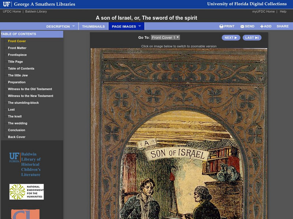Jump to the last page
This screenshot has height=219, width=293.
point(252,38)
